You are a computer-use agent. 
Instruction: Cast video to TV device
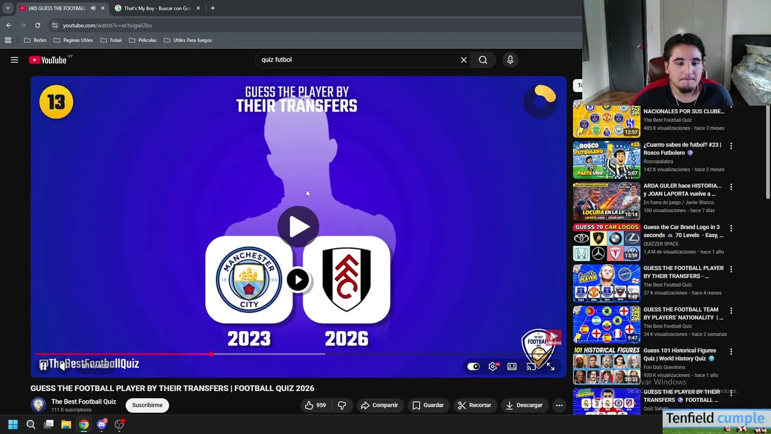point(531,366)
